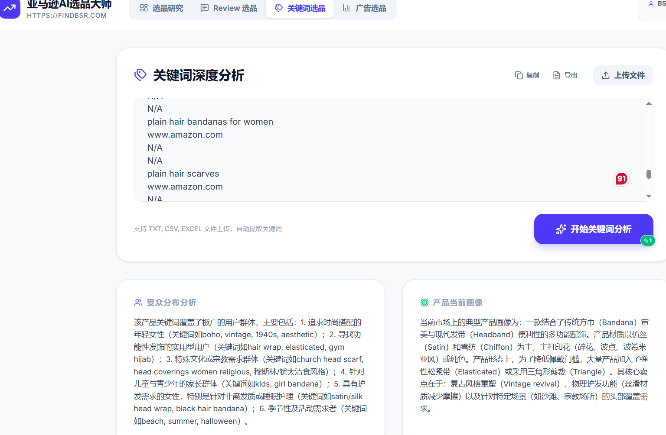The width and height of the screenshot is (666, 435).
Task: Select the 关键词选品 tab
Action: click(x=300, y=8)
